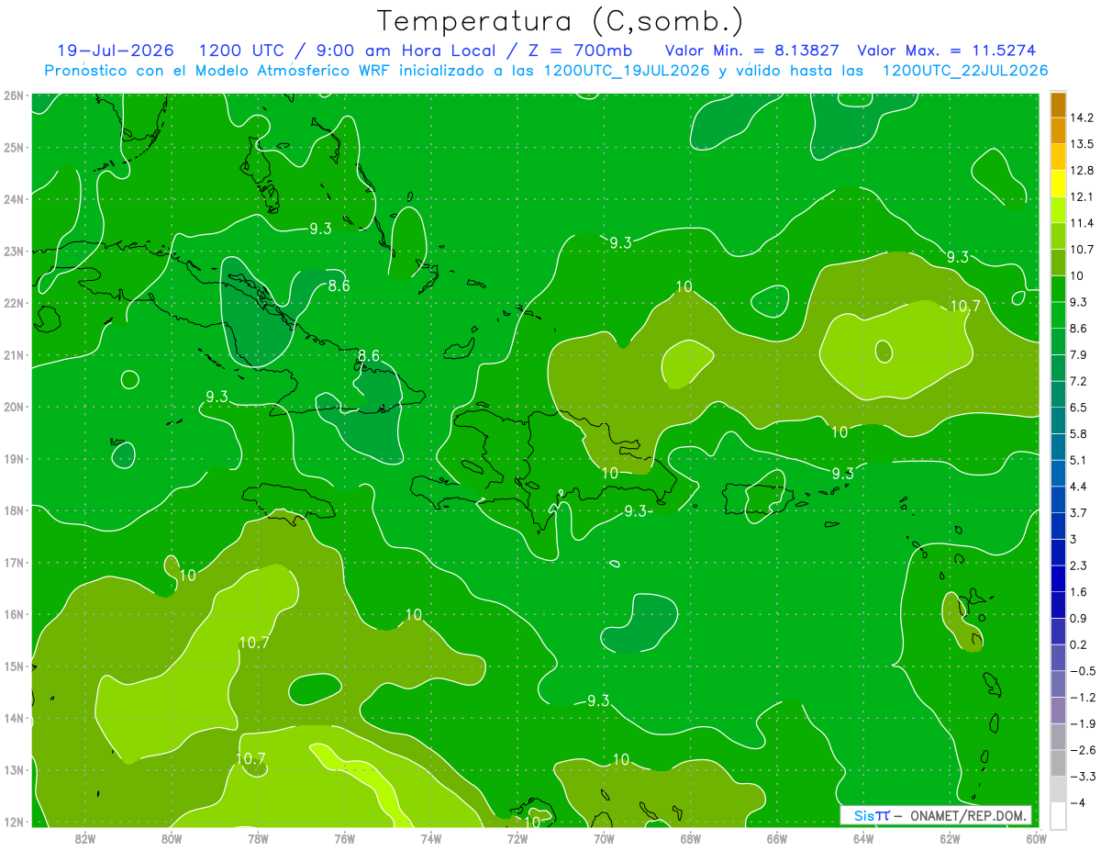Click longitude axis label "70W"
Viewport: 1101px width, 851px height.
tap(604, 838)
